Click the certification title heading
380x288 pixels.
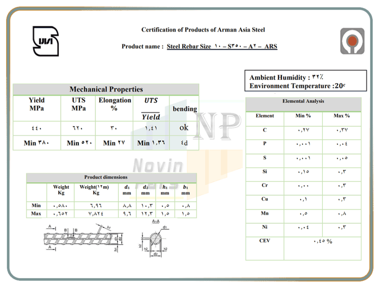click(203, 30)
